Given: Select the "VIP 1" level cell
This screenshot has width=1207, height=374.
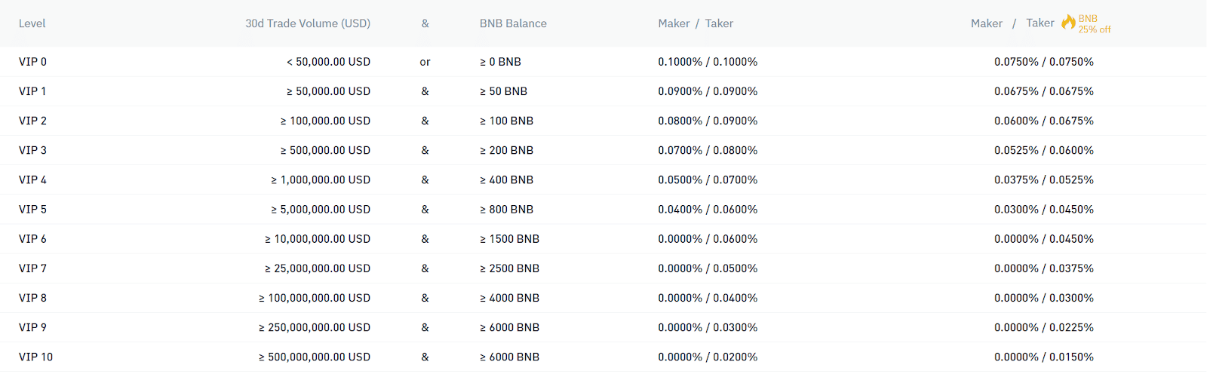Looking at the screenshot, I should (x=32, y=91).
